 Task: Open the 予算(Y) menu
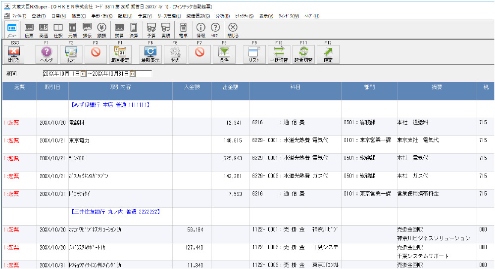145,16
